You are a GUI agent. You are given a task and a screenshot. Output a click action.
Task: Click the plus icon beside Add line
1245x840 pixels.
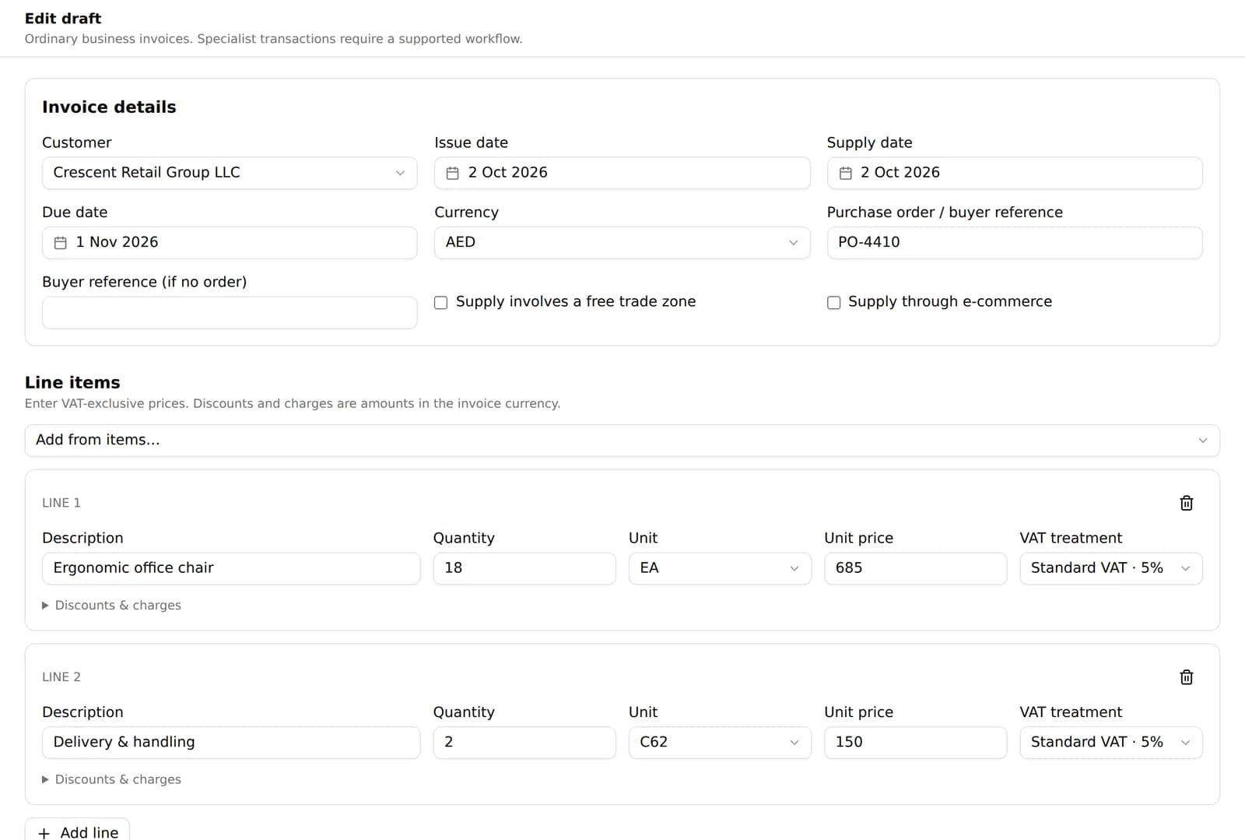coord(44,833)
